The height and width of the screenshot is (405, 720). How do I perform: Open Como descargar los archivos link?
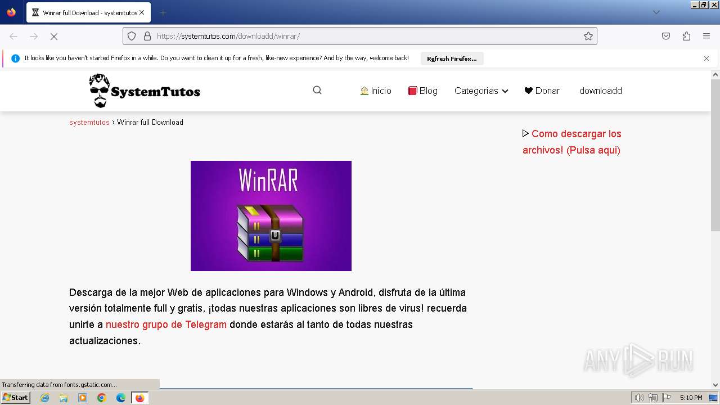point(572,142)
